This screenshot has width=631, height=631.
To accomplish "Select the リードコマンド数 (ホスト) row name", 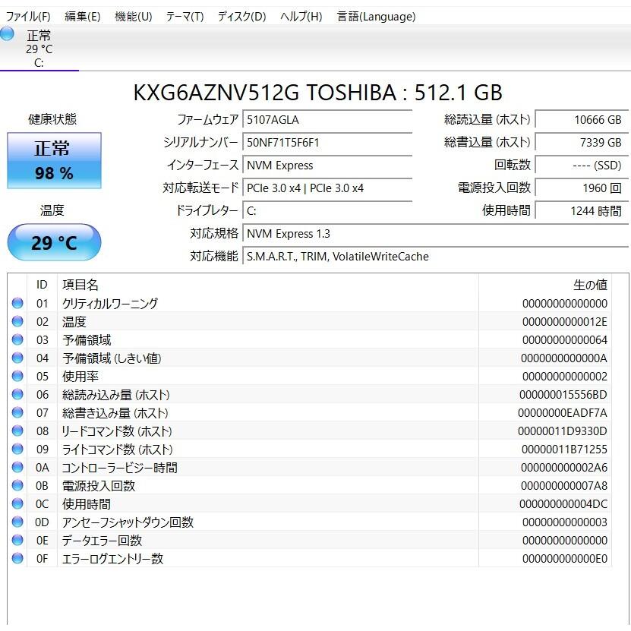I will pyautogui.click(x=117, y=431).
